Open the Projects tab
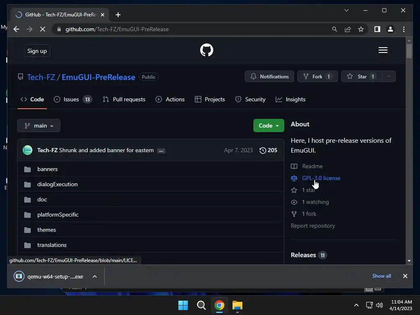 210,99
